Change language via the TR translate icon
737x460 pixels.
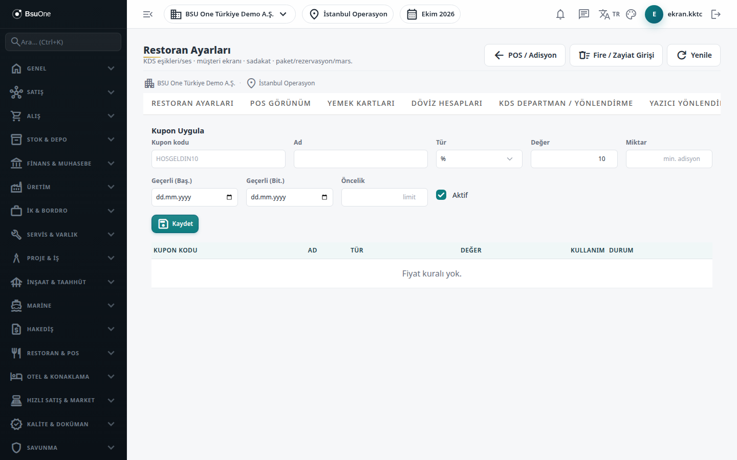point(609,14)
